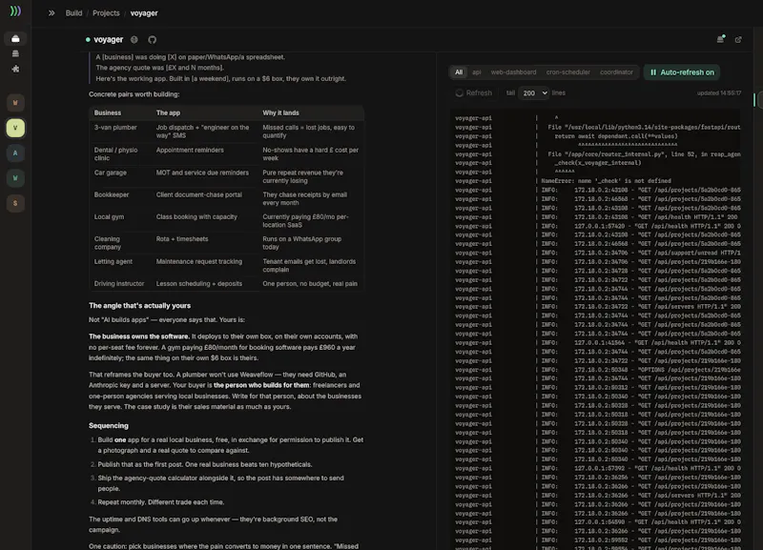This screenshot has height=550, width=763.
Task: Select the highlighted yellow 'V' project avatar
Action: 15,128
